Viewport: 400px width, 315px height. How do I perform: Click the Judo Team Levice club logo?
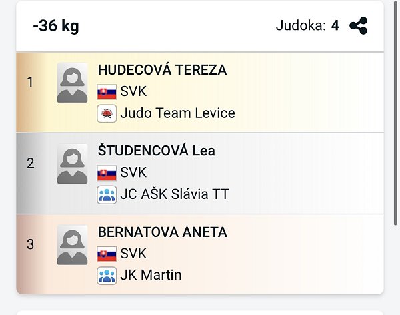point(107,113)
